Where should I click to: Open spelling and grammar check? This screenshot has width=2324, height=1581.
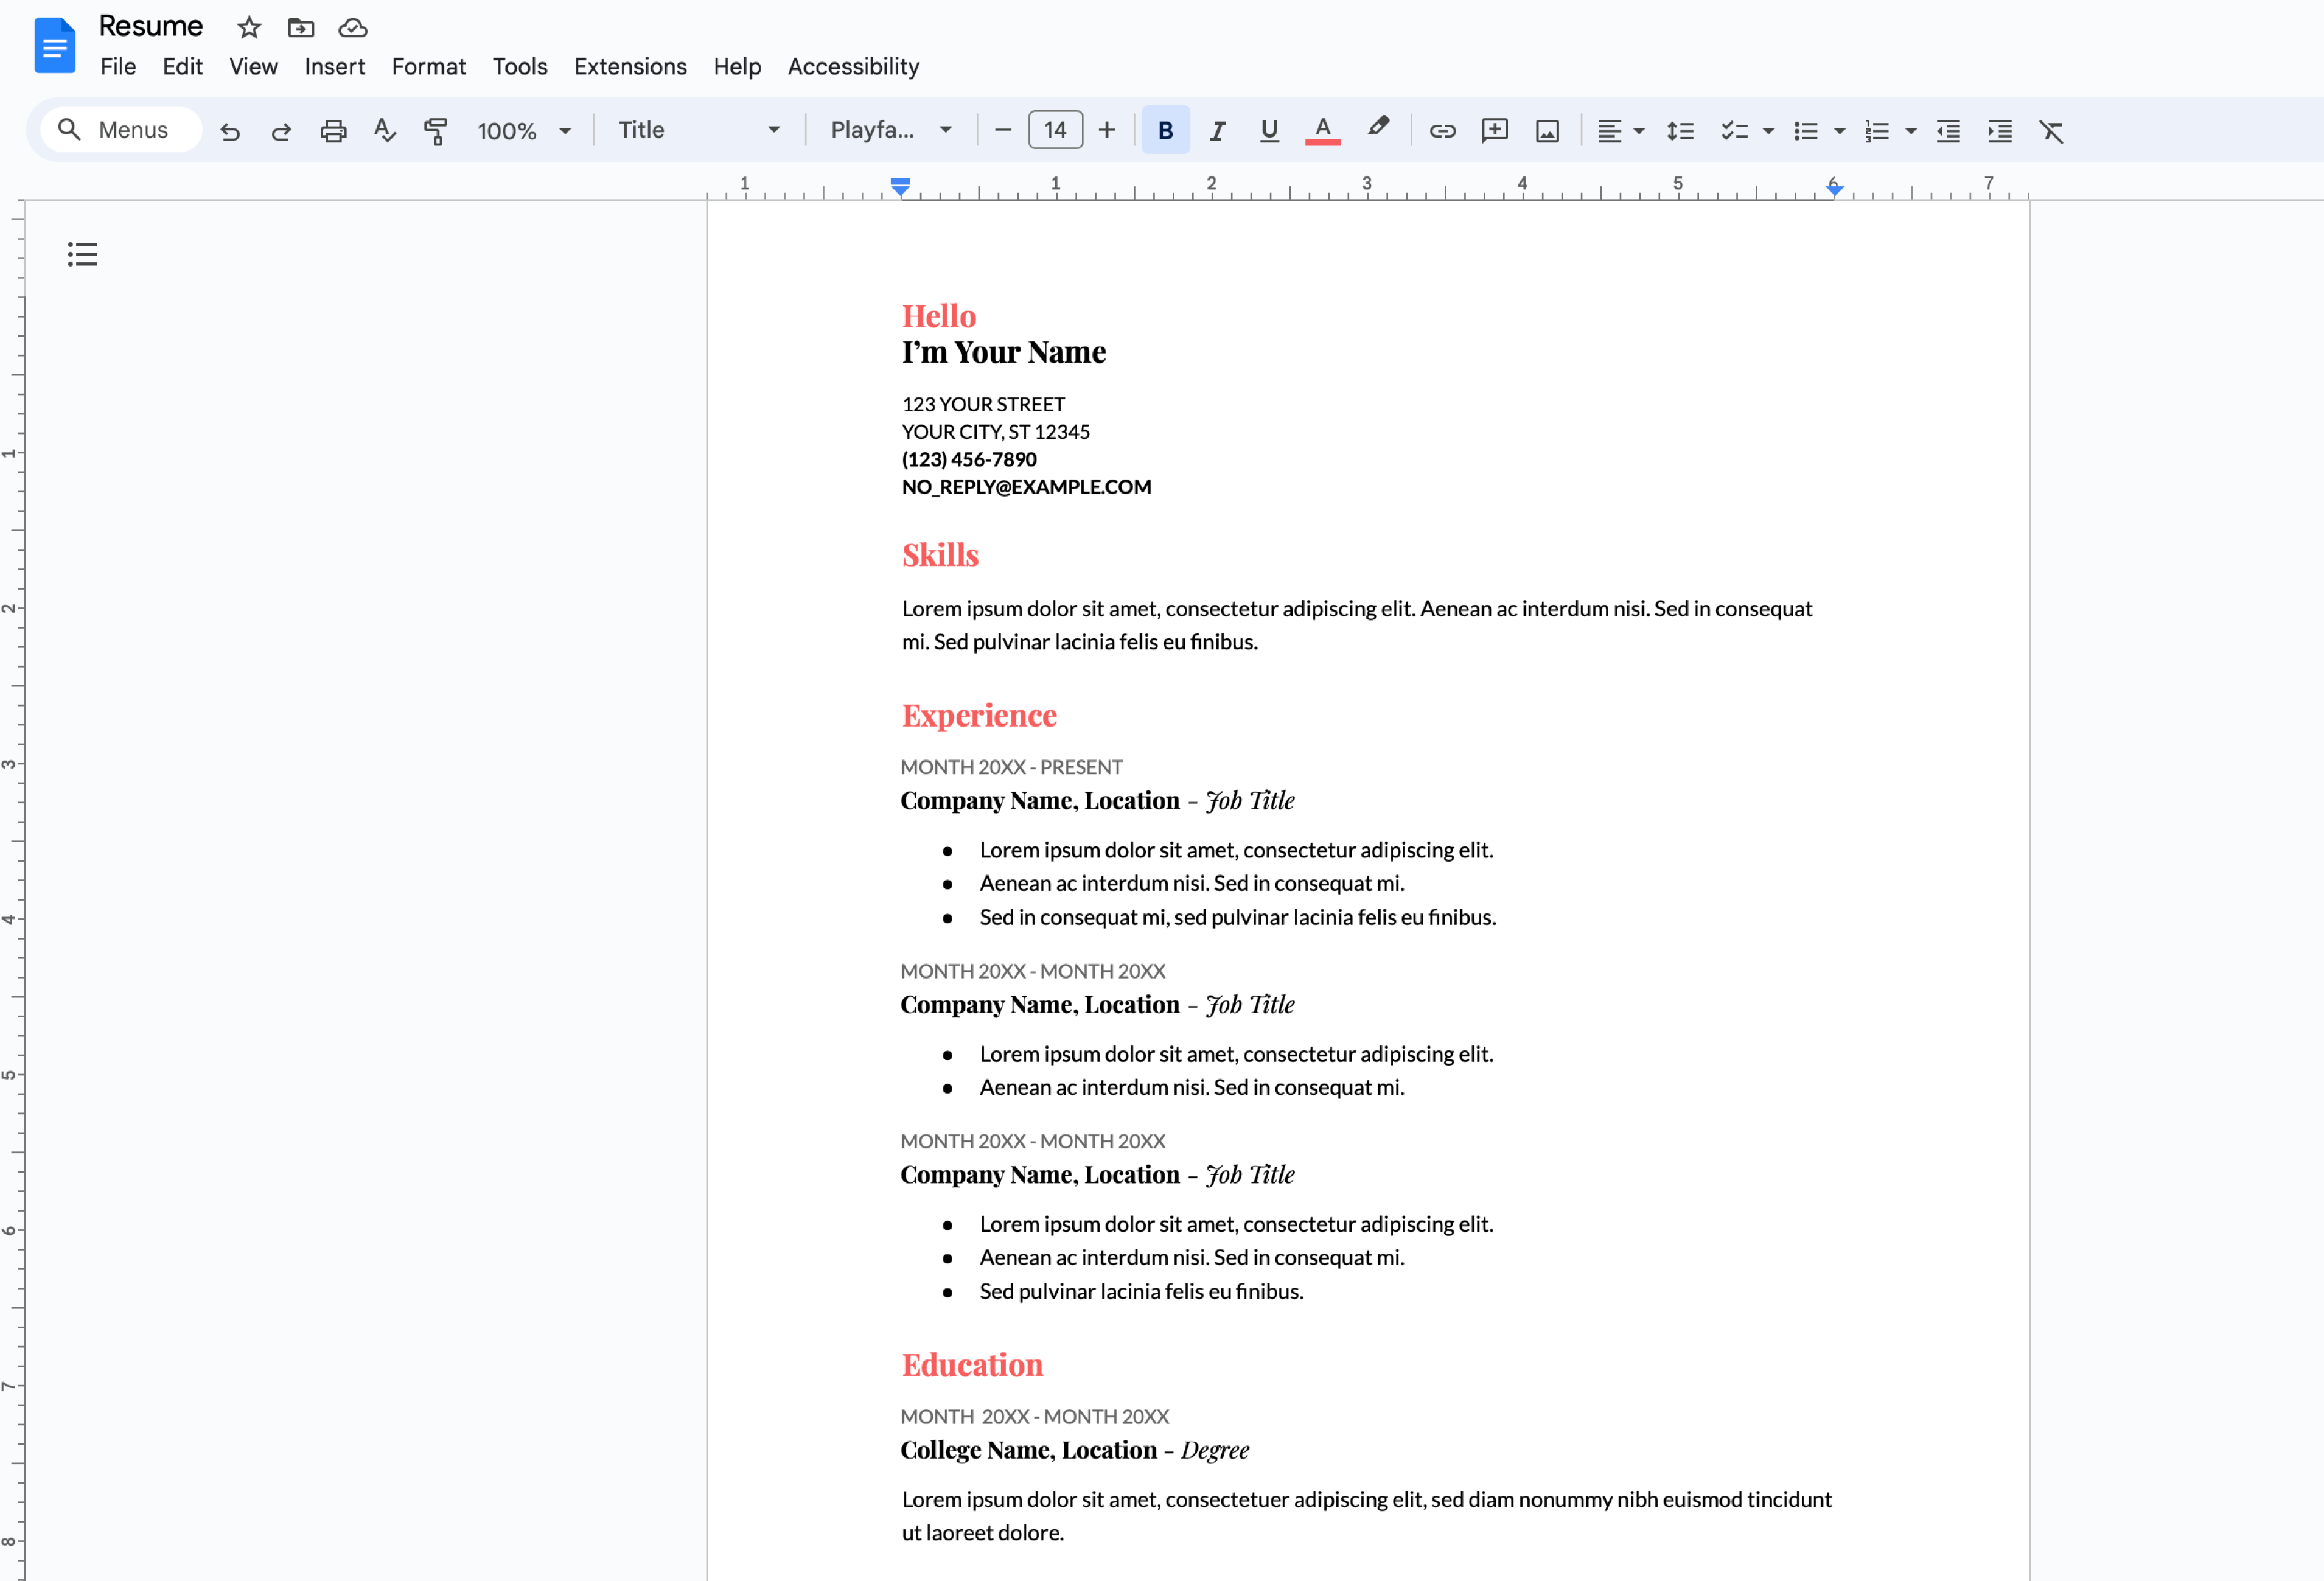[x=384, y=130]
